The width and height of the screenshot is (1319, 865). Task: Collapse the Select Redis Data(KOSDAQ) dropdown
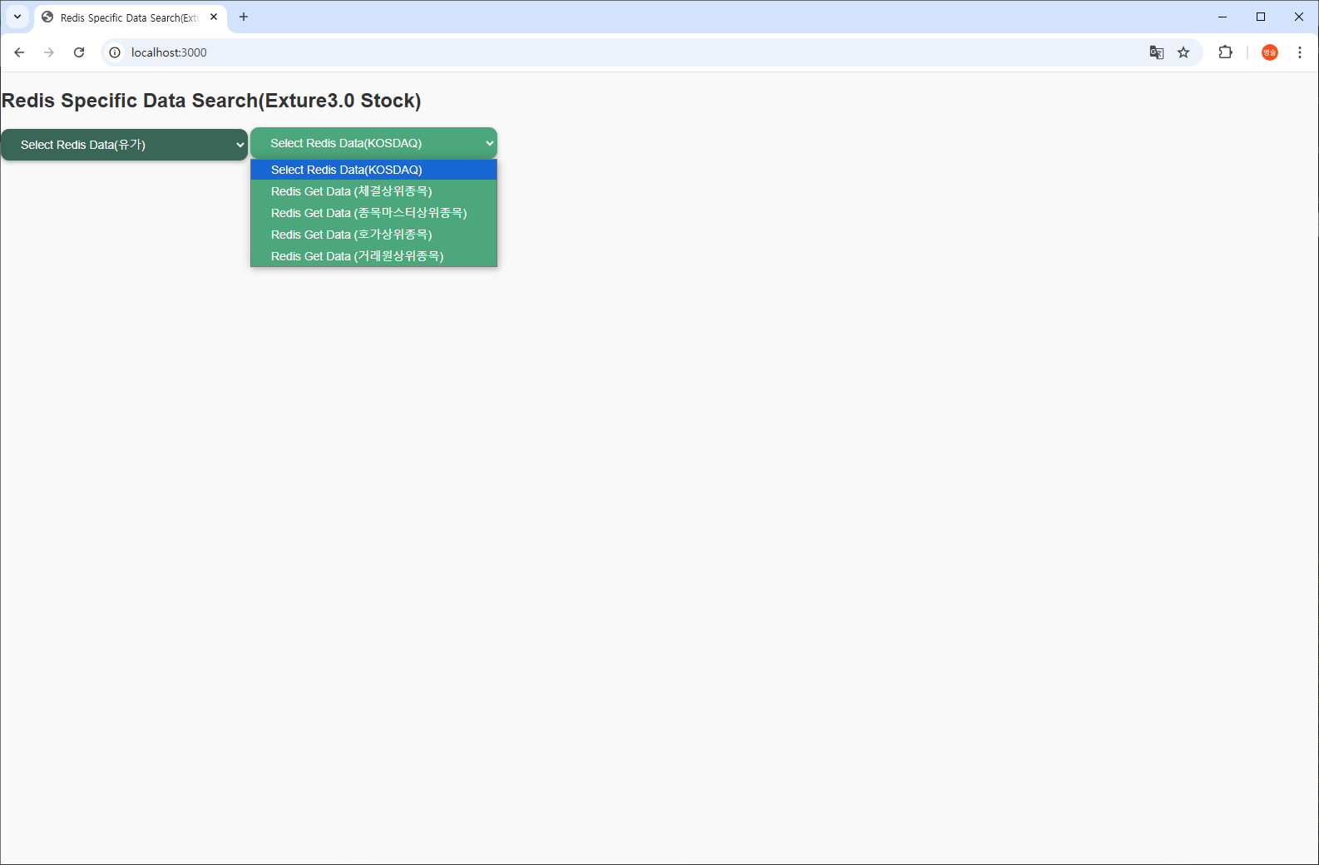click(x=373, y=143)
